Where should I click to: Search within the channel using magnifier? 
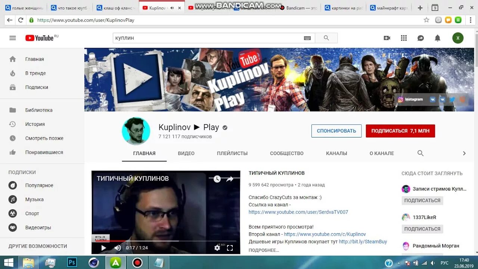pyautogui.click(x=420, y=153)
